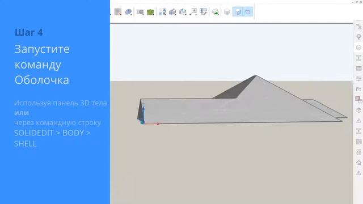
Task: Click the plain gray cube toolbar icon
Action: point(227,12)
